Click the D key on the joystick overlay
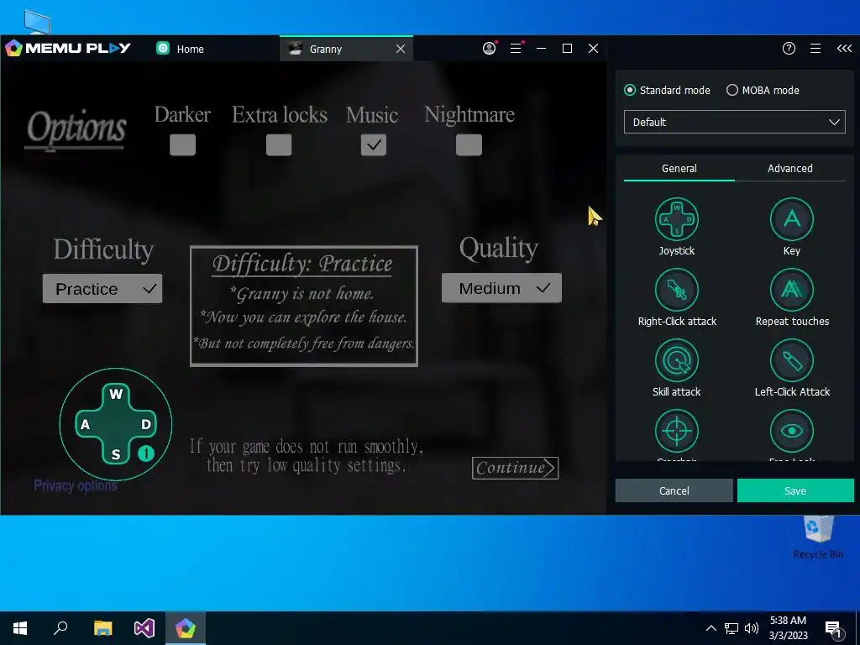The width and height of the screenshot is (860, 645). [x=146, y=424]
